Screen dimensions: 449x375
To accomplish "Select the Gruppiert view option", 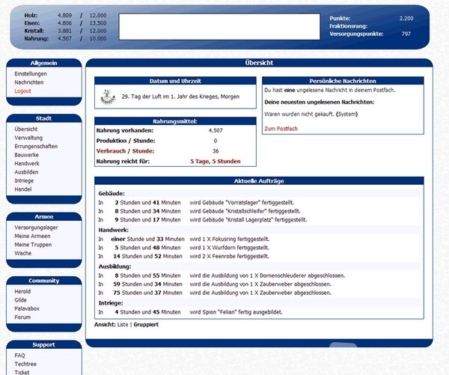I will tap(146, 325).
